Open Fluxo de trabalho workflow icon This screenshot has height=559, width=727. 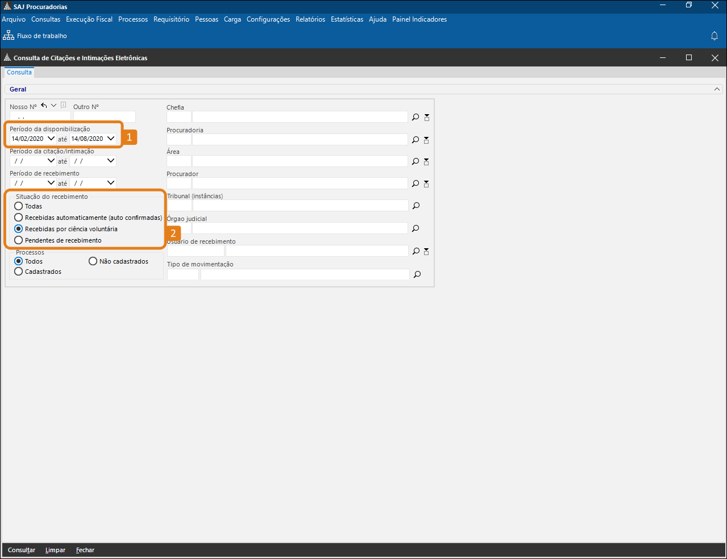[x=9, y=36]
